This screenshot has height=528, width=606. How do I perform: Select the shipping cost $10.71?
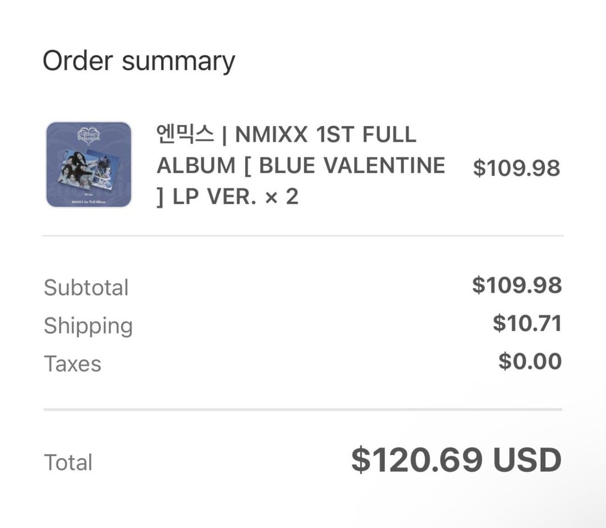click(527, 323)
